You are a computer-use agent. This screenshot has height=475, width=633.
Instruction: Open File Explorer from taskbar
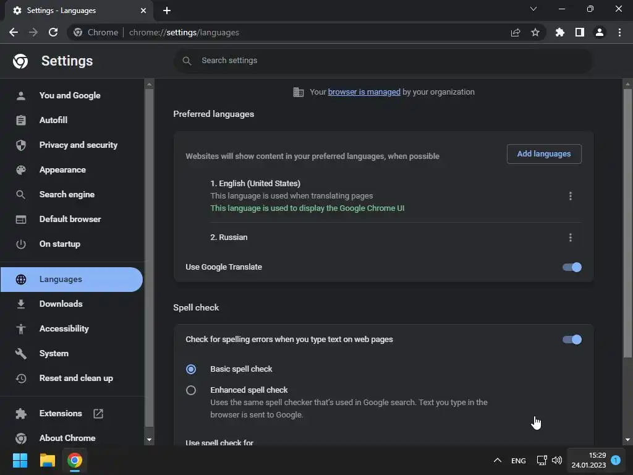[x=47, y=460]
